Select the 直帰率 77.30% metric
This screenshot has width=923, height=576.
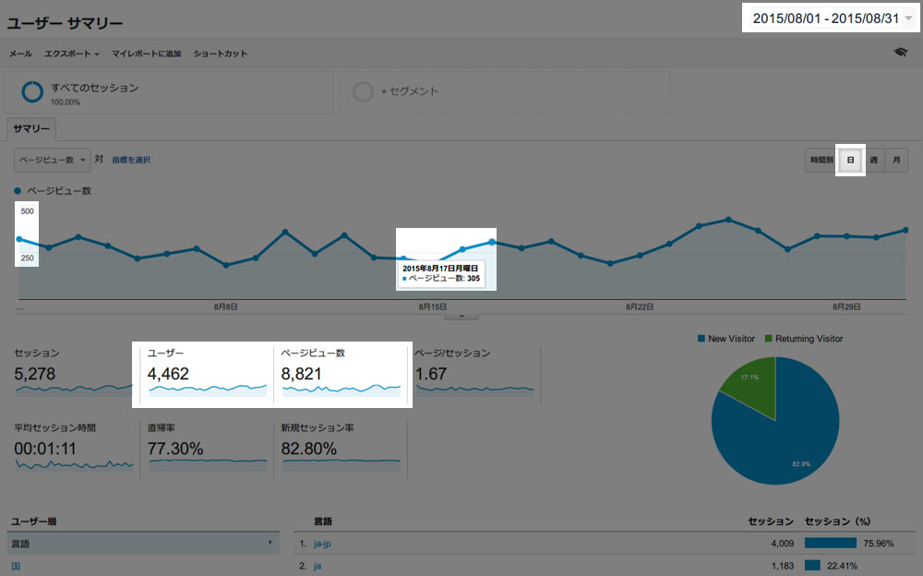pos(207,448)
